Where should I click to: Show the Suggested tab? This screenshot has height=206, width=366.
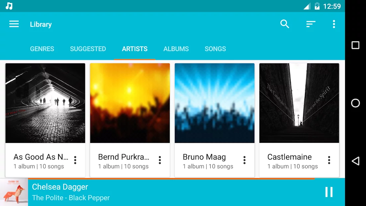tap(88, 49)
